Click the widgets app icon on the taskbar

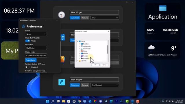132,101
